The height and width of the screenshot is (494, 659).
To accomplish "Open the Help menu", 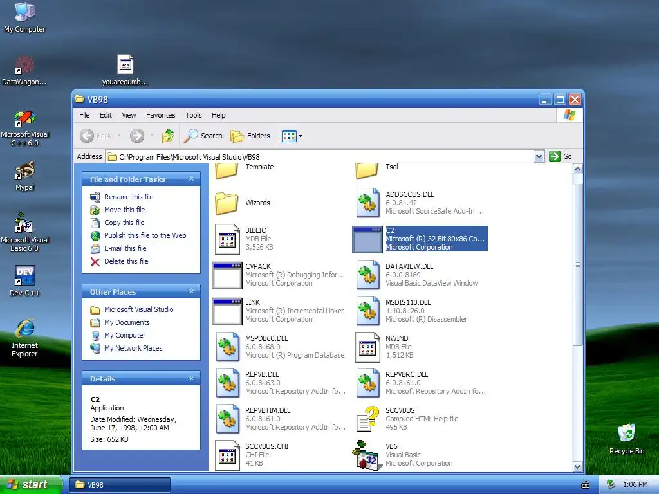I will click(x=219, y=115).
